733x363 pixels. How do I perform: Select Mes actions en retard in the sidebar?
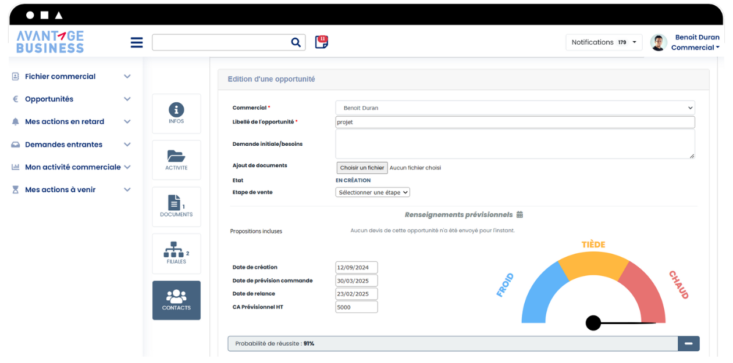pyautogui.click(x=64, y=121)
